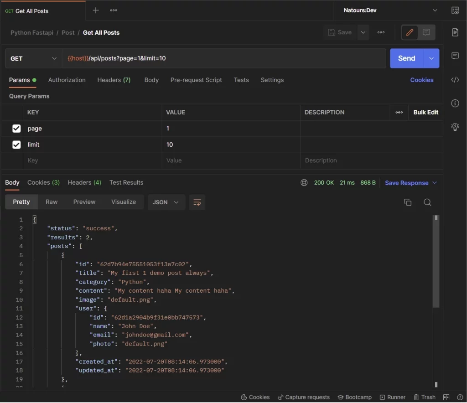Viewport: 467px width, 403px height.
Task: Open the comments panel from right sidebar
Action: 455,56
